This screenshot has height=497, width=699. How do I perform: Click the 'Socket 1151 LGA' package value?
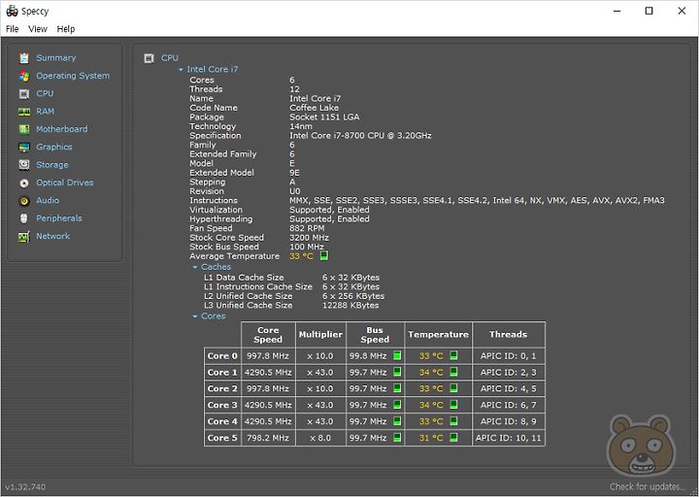pyautogui.click(x=324, y=117)
